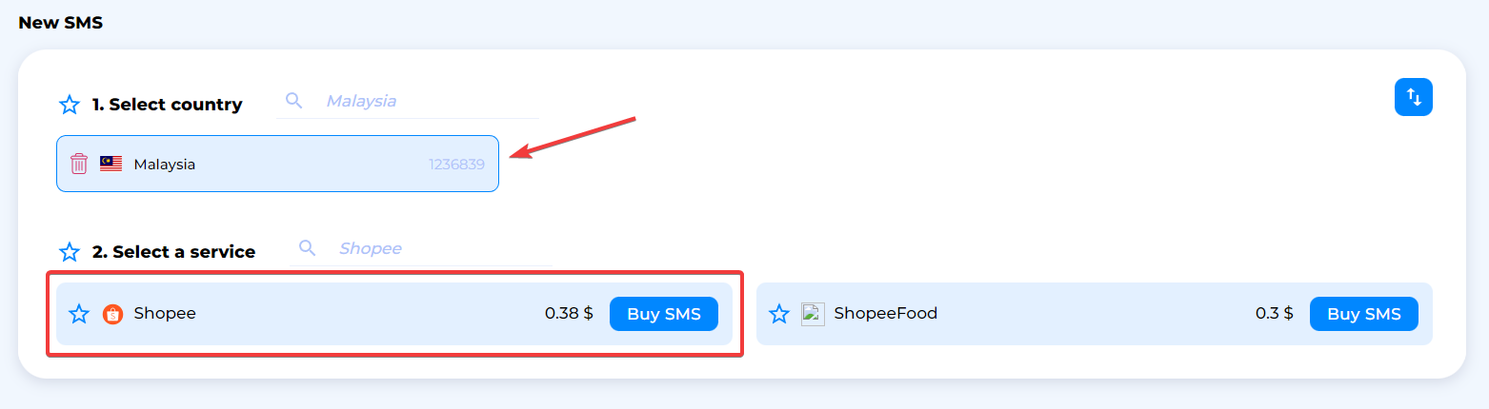Click the 1236839 number count
1489x409 pixels.
click(456, 164)
